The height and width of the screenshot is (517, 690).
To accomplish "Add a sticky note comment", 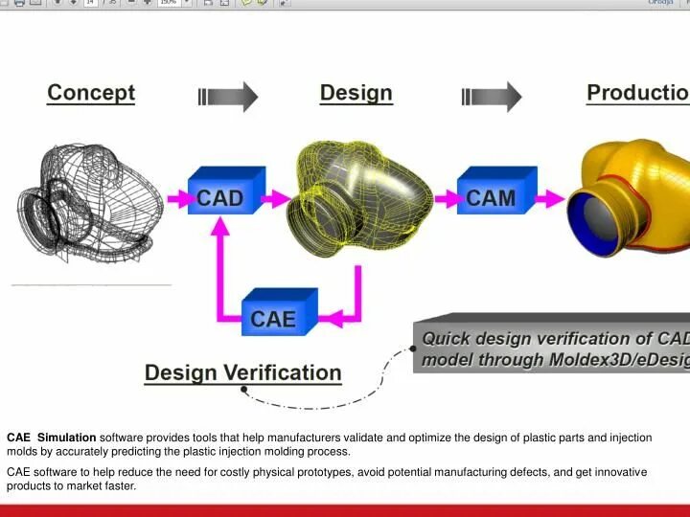I will coord(246,2).
